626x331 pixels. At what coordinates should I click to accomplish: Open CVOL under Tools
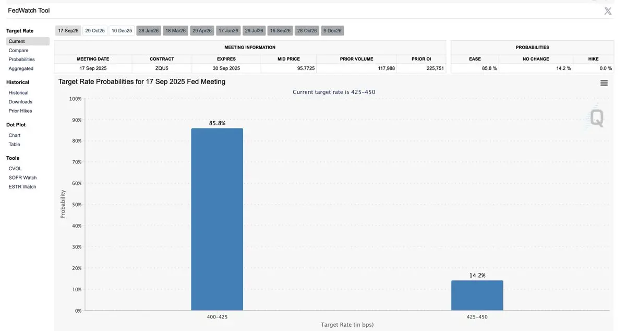(15, 169)
